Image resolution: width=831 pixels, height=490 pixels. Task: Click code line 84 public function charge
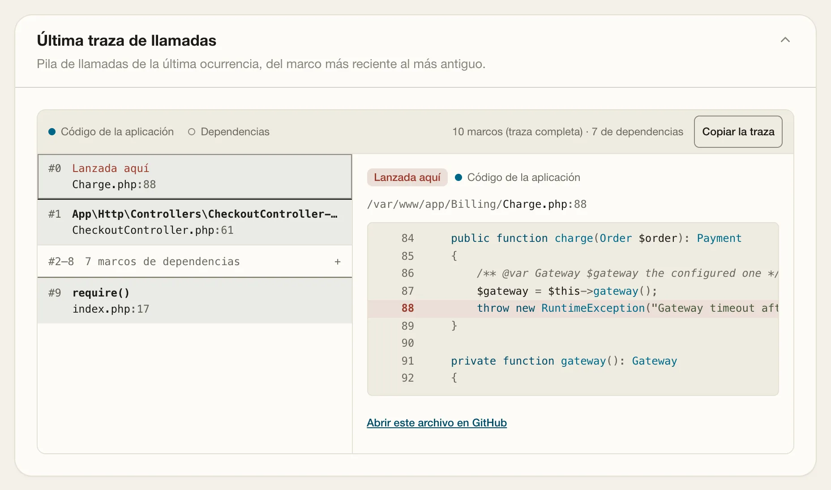[x=573, y=238]
